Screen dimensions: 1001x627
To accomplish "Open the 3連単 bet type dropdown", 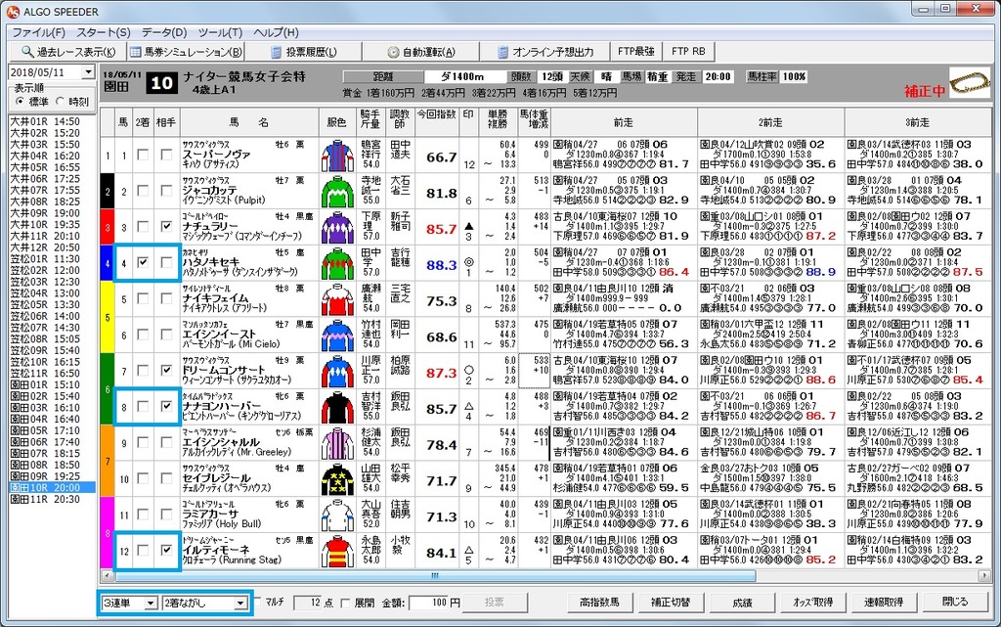I will coord(151,603).
